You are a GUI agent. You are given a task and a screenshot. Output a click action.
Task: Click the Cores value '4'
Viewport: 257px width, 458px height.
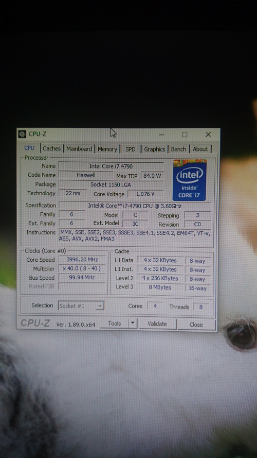coord(155,306)
